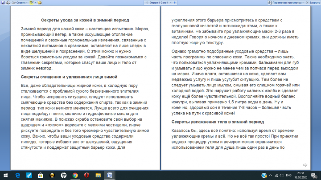Click the volume speaker tray icon
Image resolution: width=321 pixels, height=180 pixels.
click(x=282, y=175)
